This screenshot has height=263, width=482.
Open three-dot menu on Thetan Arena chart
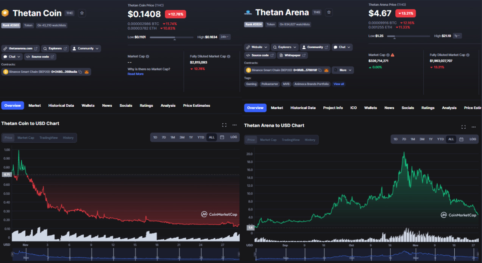(x=473, y=127)
